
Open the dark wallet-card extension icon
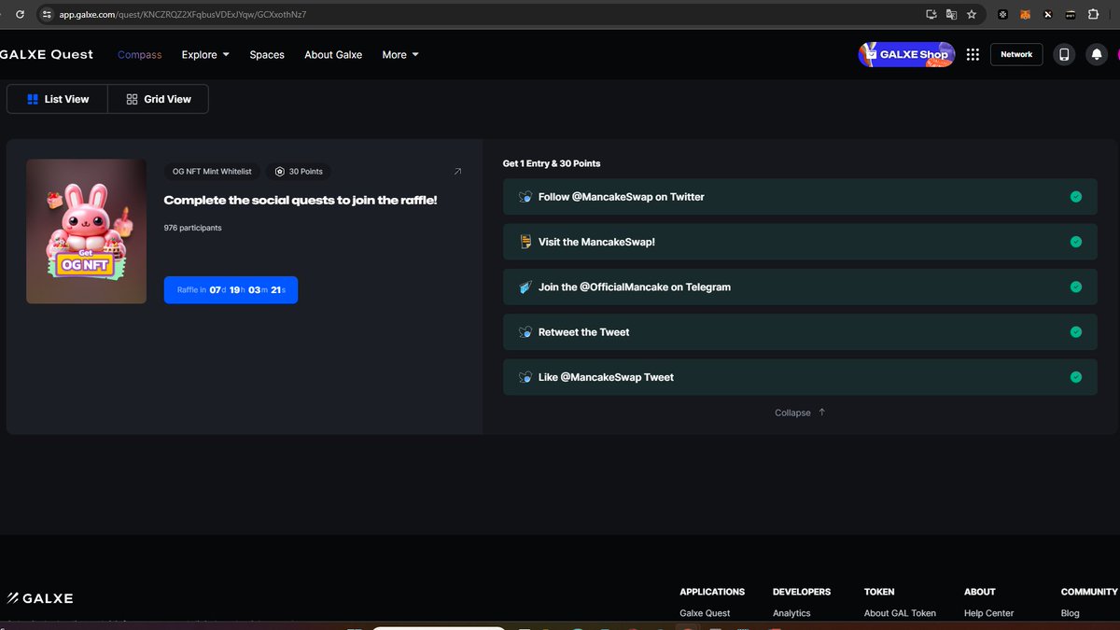(1070, 14)
